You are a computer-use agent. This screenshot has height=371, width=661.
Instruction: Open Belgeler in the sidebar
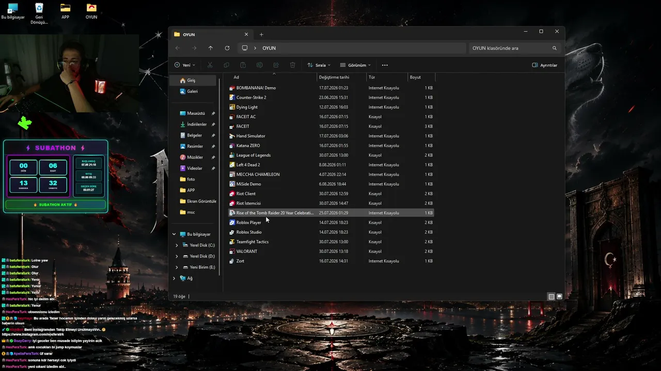click(x=193, y=135)
